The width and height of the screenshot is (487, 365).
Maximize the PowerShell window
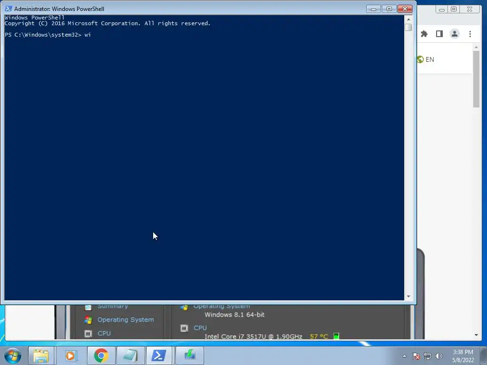tap(389, 9)
